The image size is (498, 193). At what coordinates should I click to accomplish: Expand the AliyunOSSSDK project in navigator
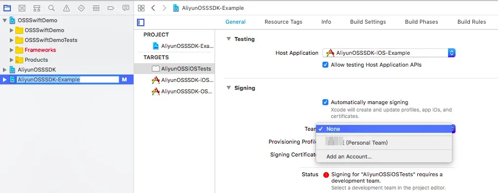(4, 70)
